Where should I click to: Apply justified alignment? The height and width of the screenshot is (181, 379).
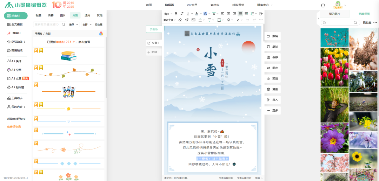(x=240, y=14)
